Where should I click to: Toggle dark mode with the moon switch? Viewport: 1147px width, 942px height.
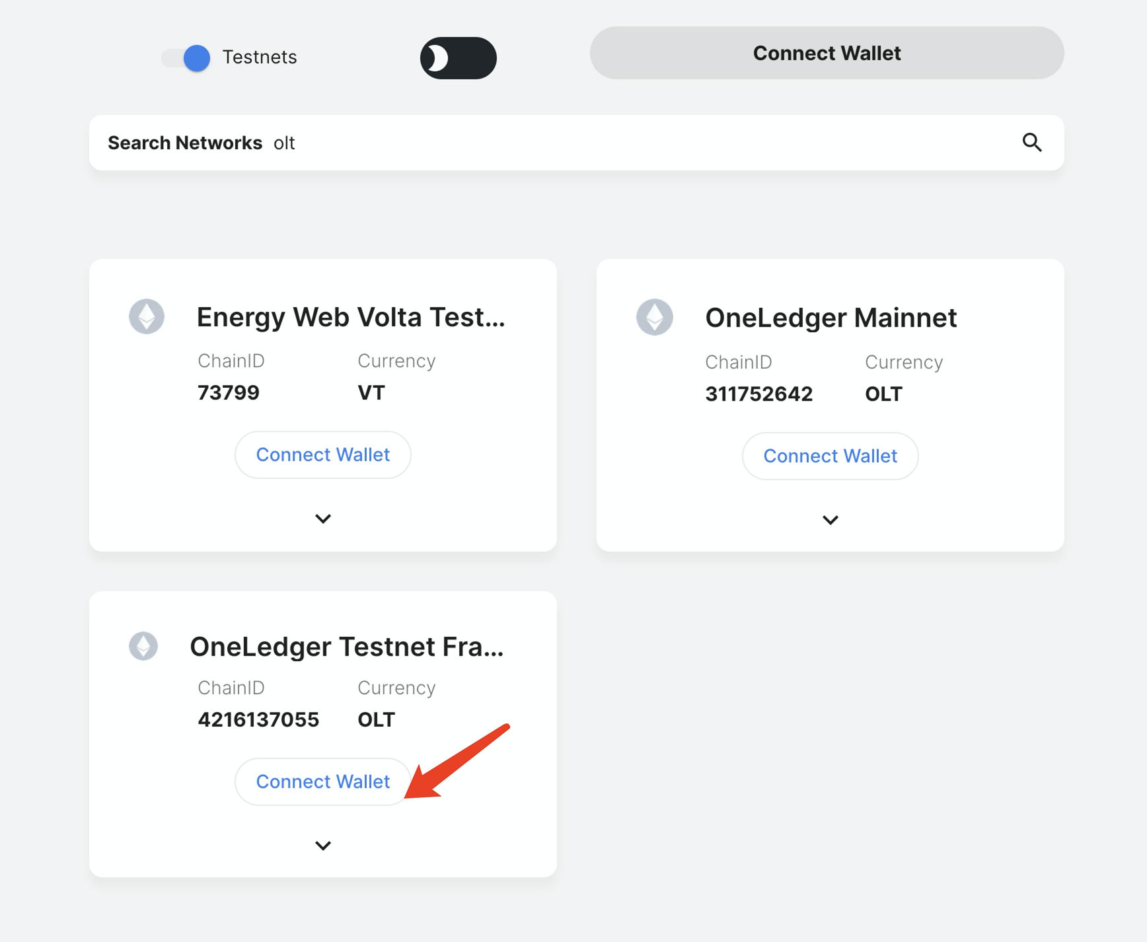[x=458, y=58]
